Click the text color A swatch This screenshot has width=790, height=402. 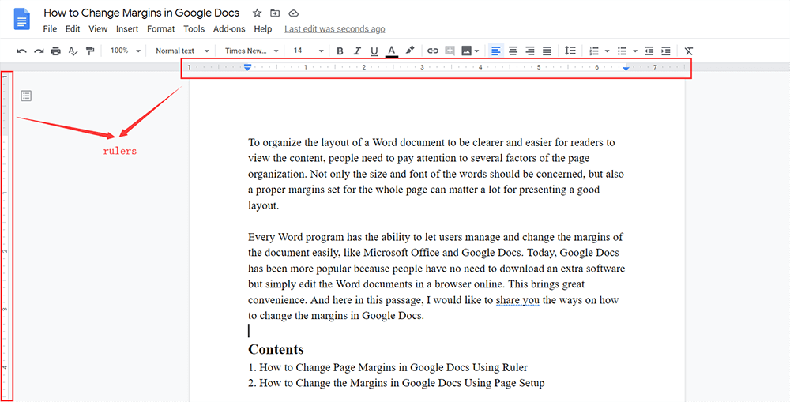[x=391, y=51]
